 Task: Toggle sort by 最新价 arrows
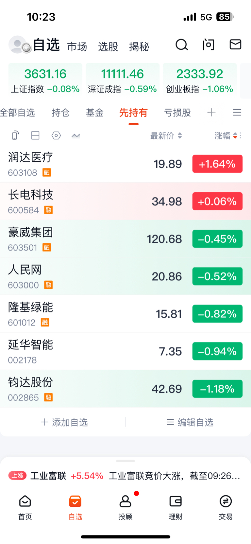pos(180,136)
